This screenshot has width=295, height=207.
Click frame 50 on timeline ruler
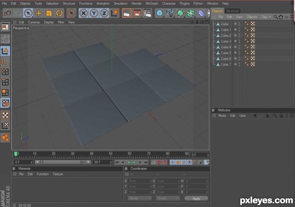(x=111, y=154)
